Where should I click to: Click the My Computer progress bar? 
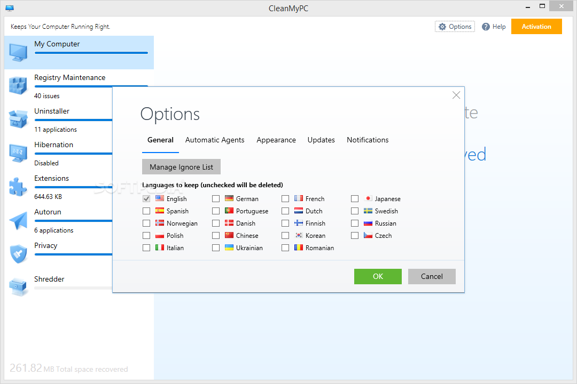click(x=91, y=53)
